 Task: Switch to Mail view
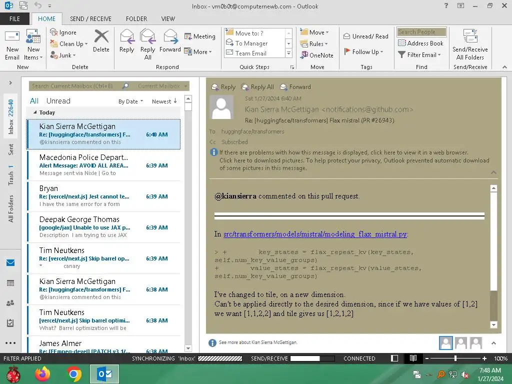[10, 262]
